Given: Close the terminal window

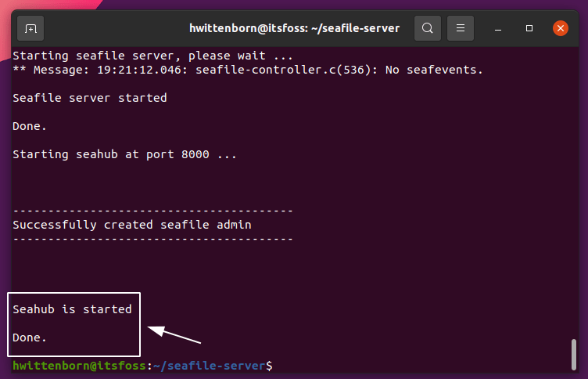Looking at the screenshot, I should [561, 28].
